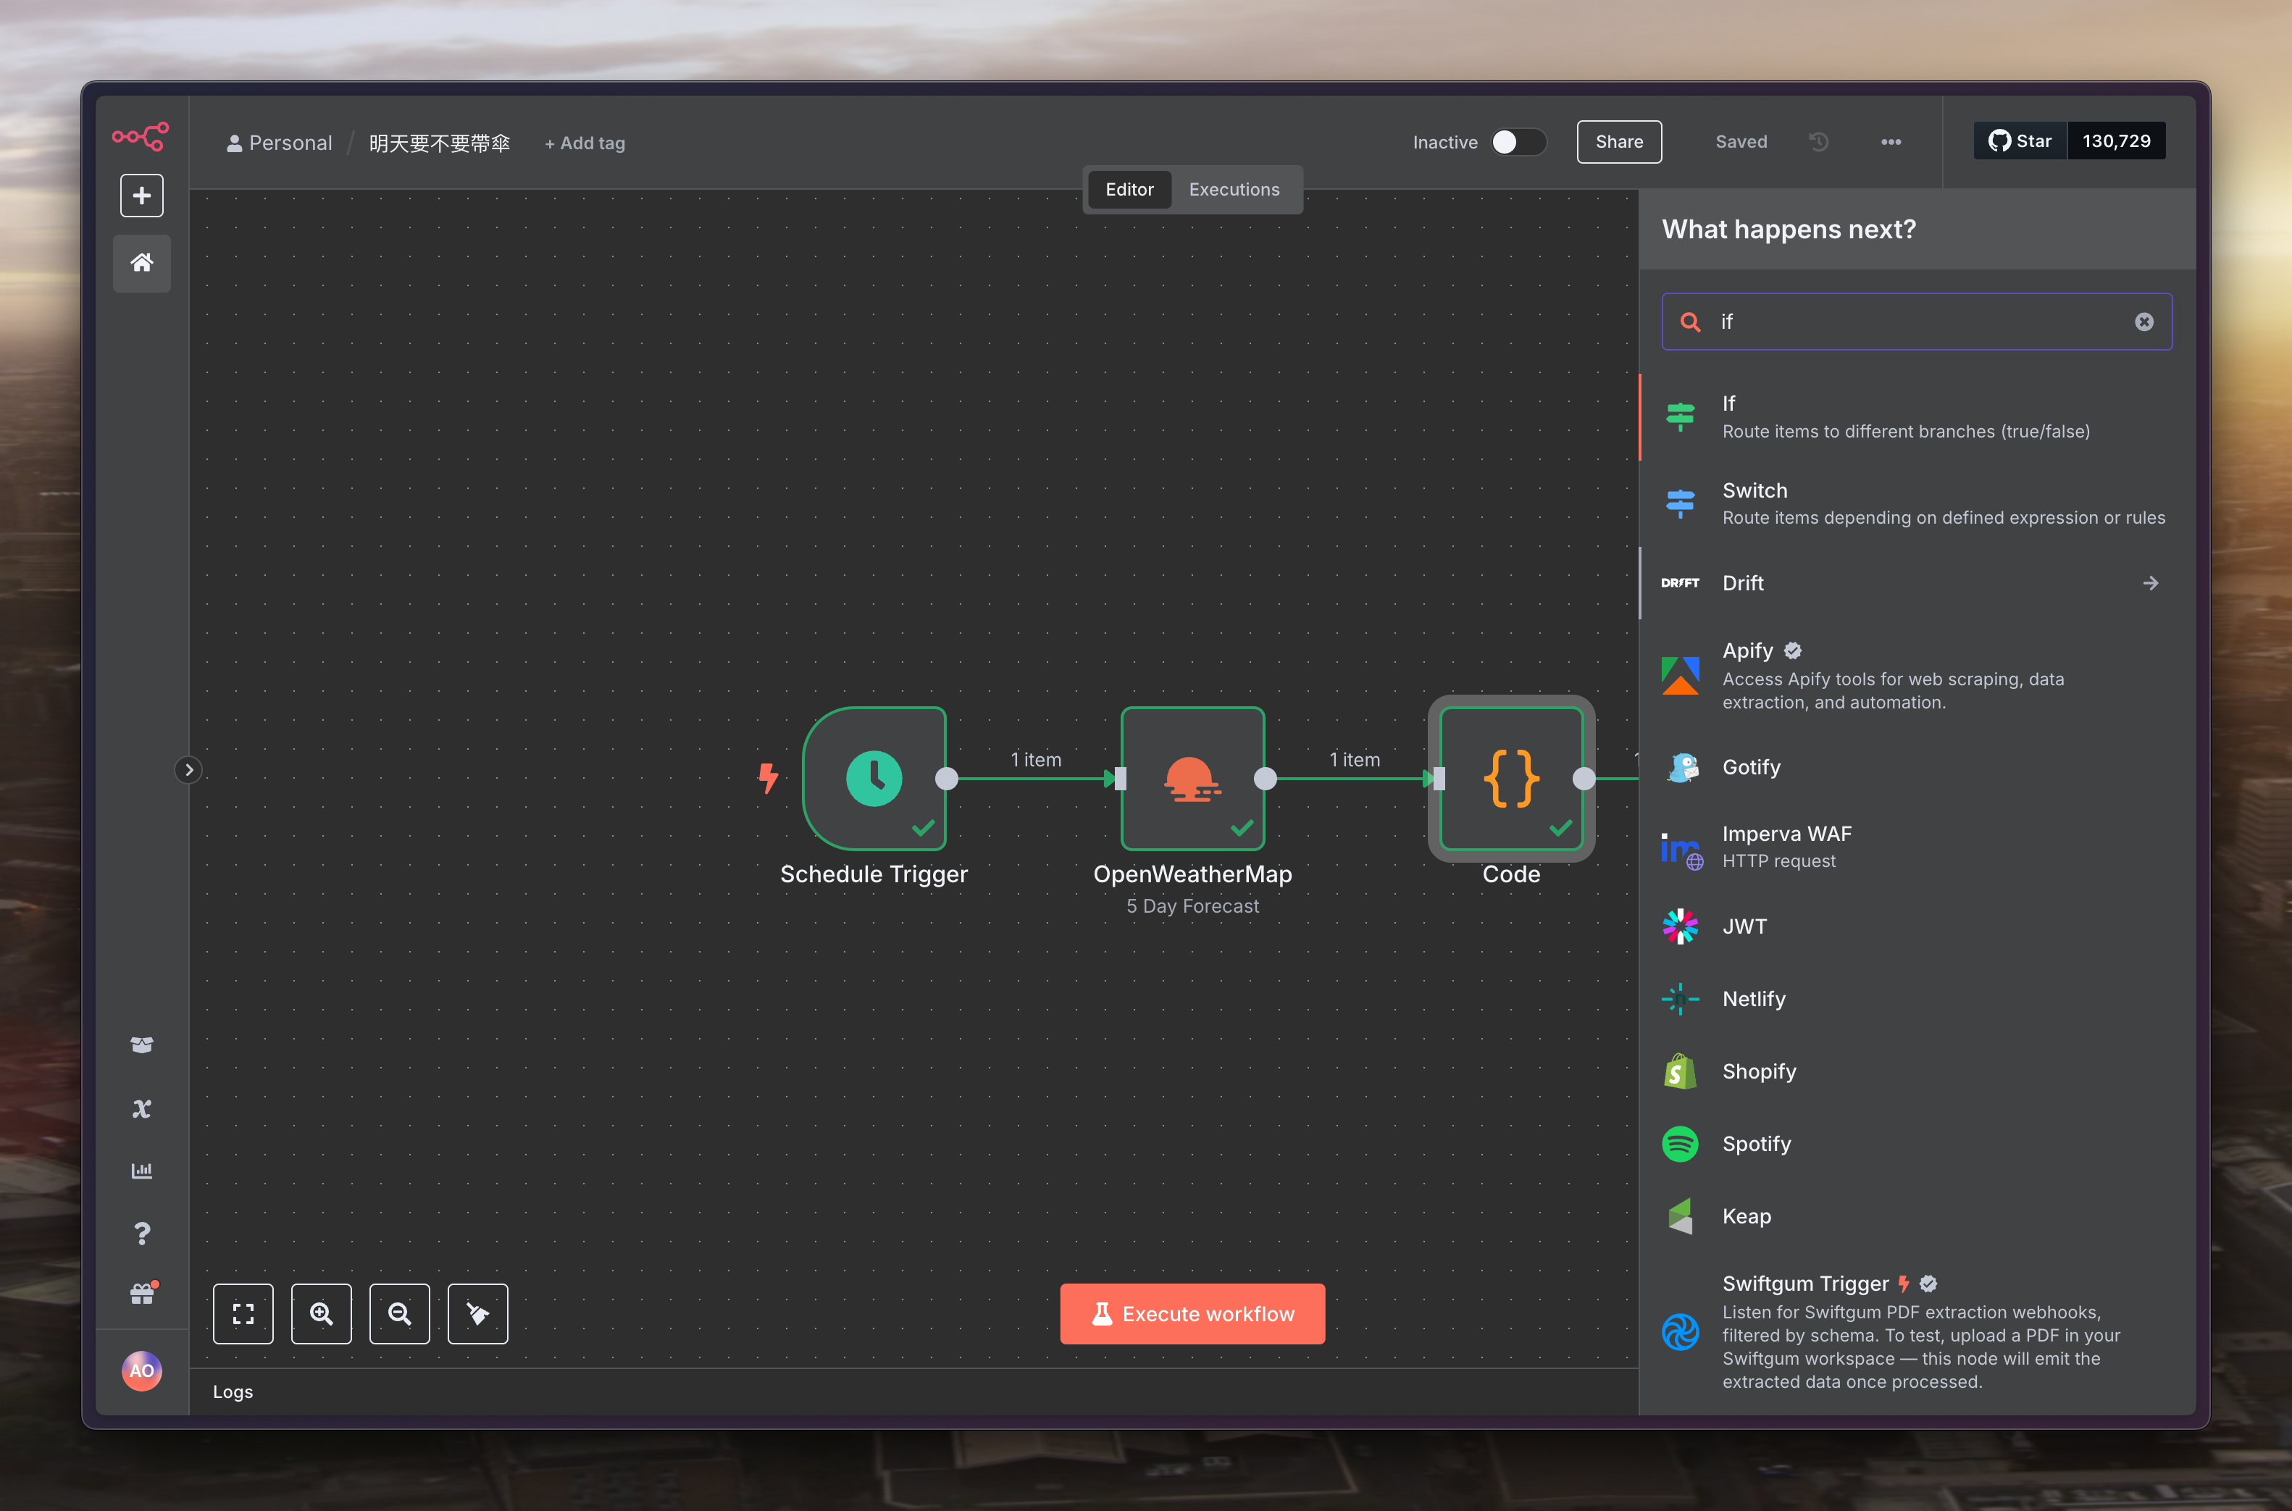Click the n8n logo icon
Screen dimensions: 2292x1511
coord(141,137)
